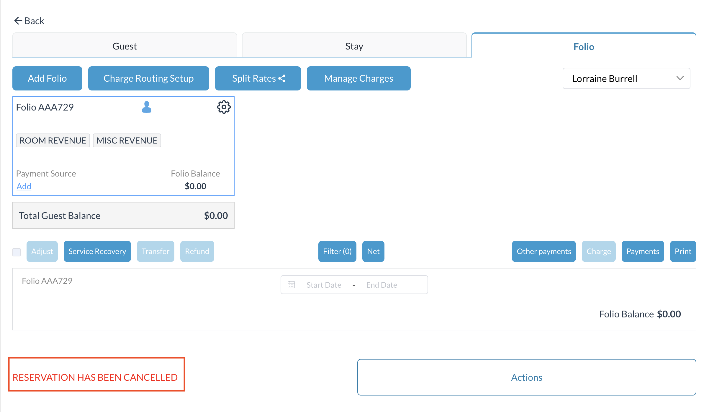The width and height of the screenshot is (704, 412).
Task: Toggle the Net view button
Action: [x=373, y=251]
